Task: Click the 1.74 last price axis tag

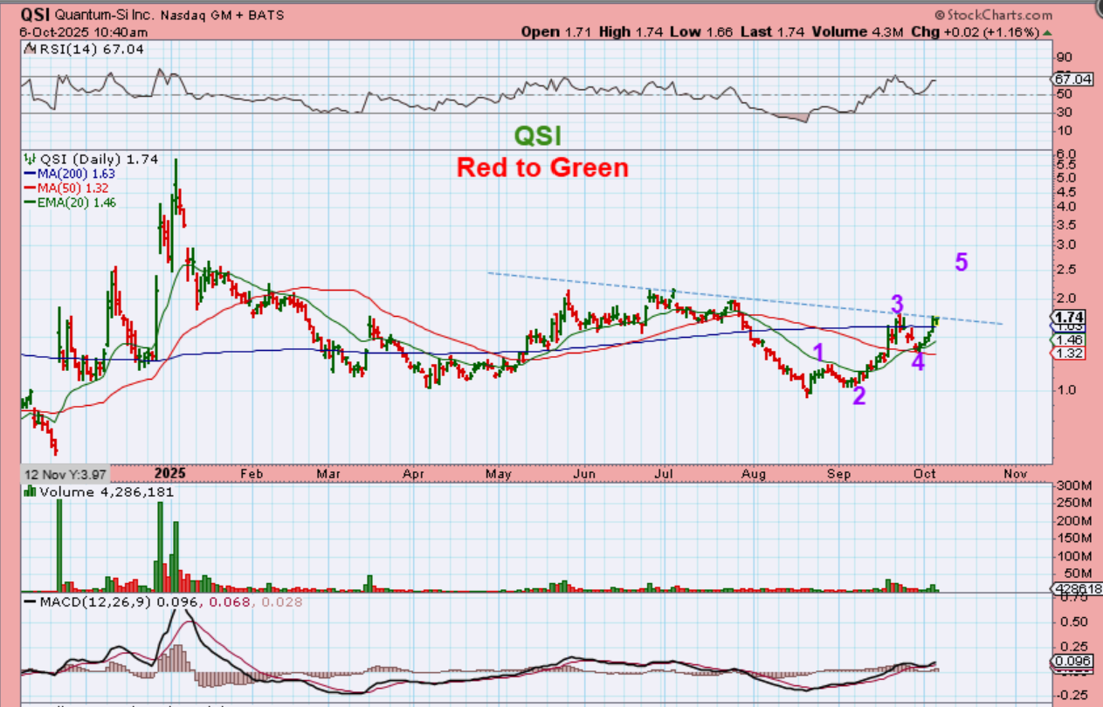Action: click(1068, 317)
